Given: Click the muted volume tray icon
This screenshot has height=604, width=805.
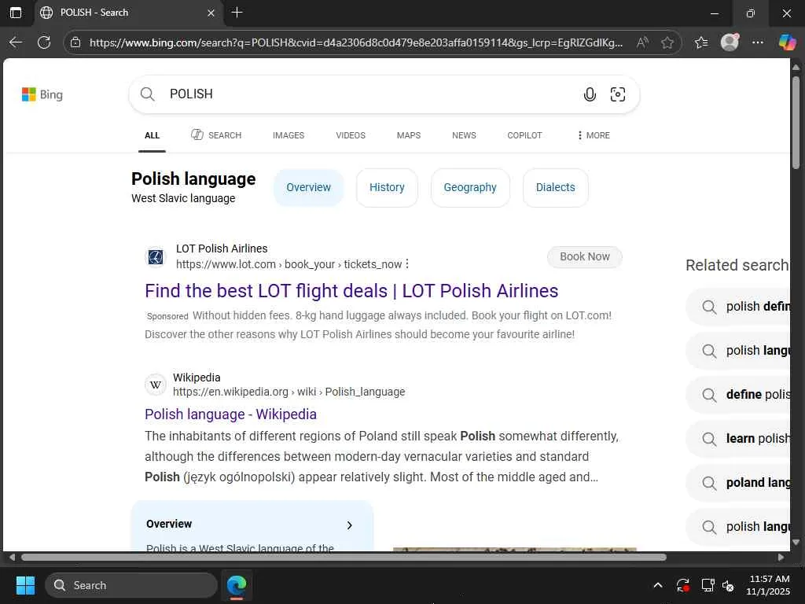Looking at the screenshot, I should (728, 585).
